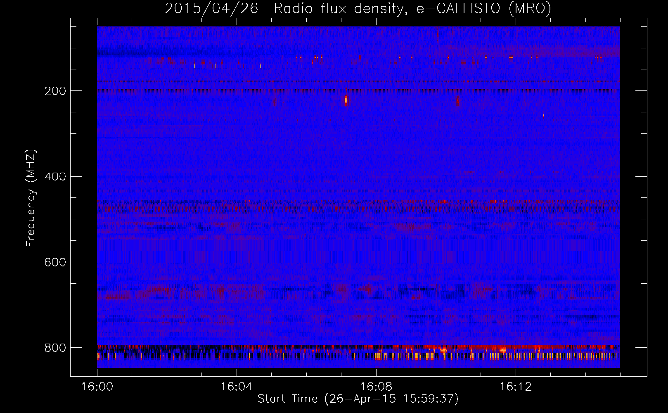Click the bright burst near 16:07 below 200 MHz
The height and width of the screenshot is (413, 668).
[x=346, y=100]
